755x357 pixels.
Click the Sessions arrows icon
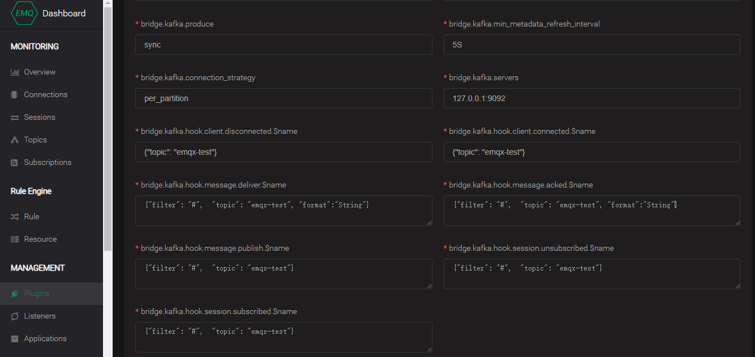[15, 117]
